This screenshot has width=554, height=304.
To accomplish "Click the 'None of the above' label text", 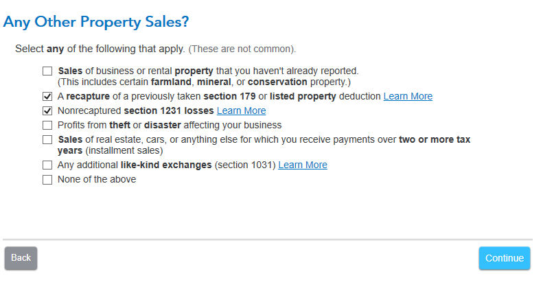I will [97, 180].
